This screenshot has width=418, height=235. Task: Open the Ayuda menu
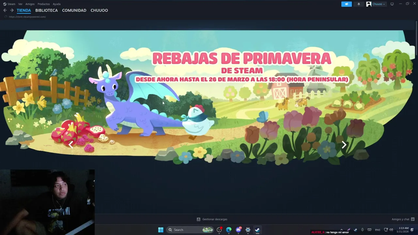[56, 4]
